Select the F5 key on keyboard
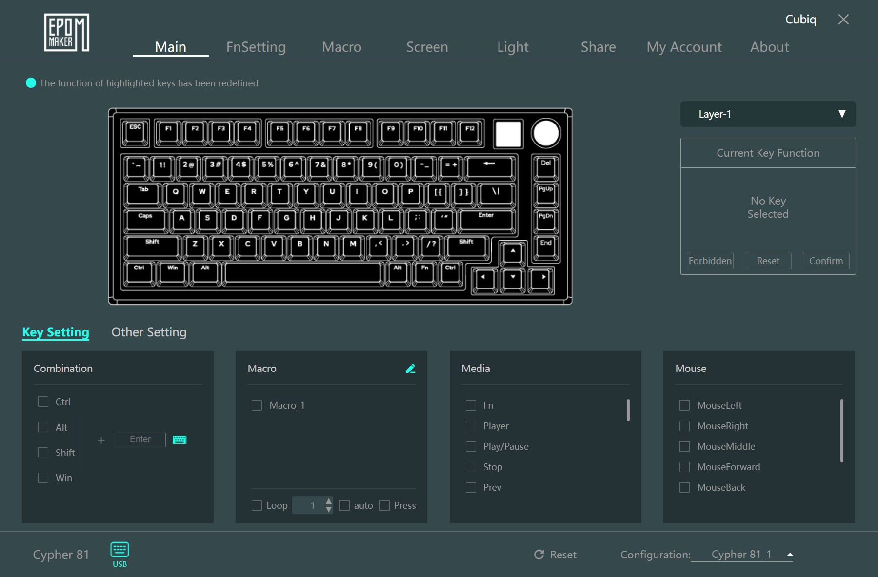 [279, 133]
